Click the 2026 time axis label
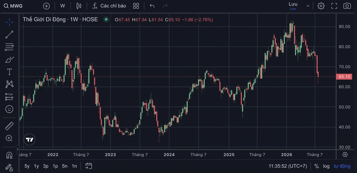The width and height of the screenshot is (357, 173). pos(287,155)
